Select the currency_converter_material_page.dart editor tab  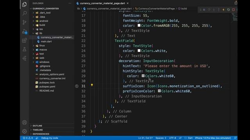click(x=102, y=3)
